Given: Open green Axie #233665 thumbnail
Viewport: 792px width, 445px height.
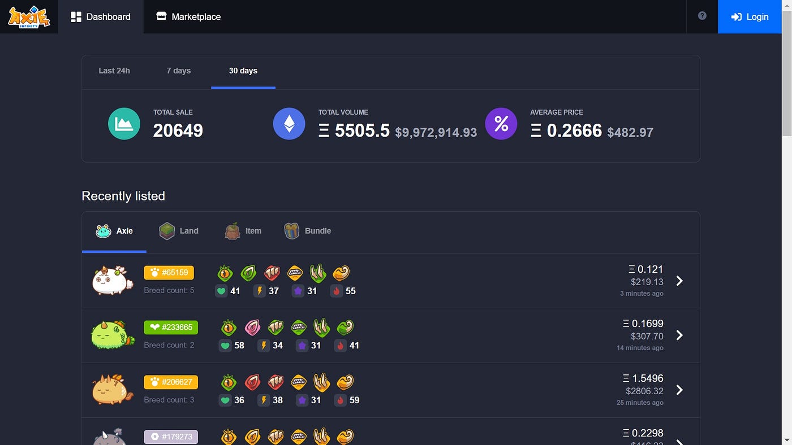Looking at the screenshot, I should 113,334.
